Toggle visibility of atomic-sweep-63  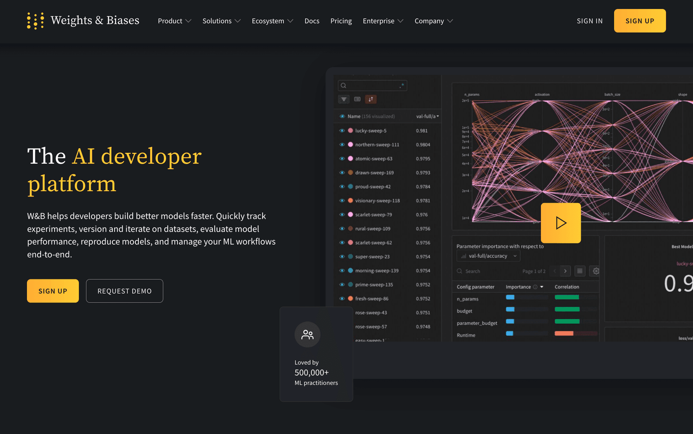[342, 159]
